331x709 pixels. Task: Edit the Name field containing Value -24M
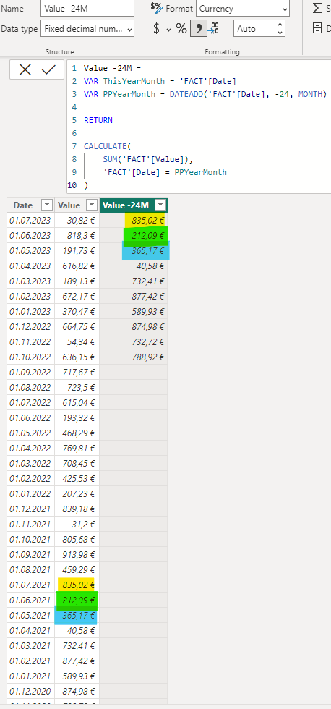pyautogui.click(x=87, y=9)
